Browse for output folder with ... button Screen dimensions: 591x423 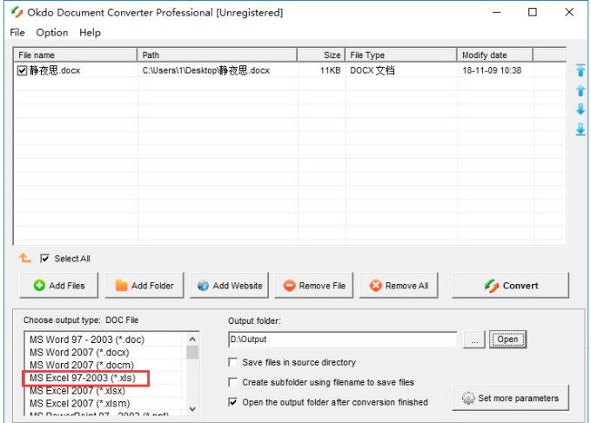[x=474, y=340]
